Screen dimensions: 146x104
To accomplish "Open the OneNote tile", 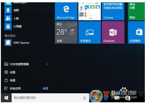I will click(x=113, y=32).
